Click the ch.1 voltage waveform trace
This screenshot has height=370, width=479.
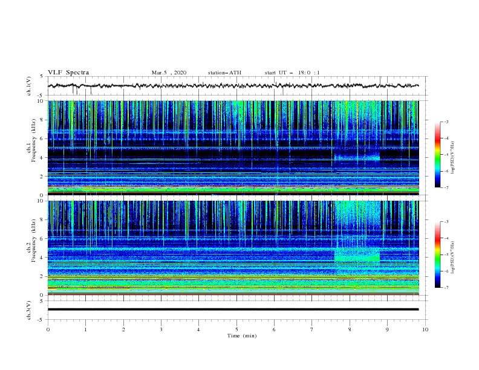point(233,86)
